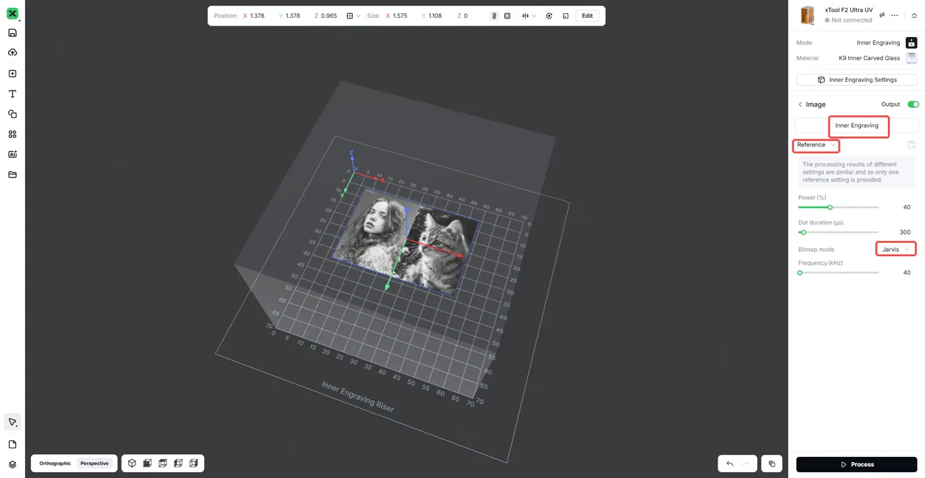The image size is (925, 478).
Task: Switch to isometric cube view
Action: coord(132,463)
